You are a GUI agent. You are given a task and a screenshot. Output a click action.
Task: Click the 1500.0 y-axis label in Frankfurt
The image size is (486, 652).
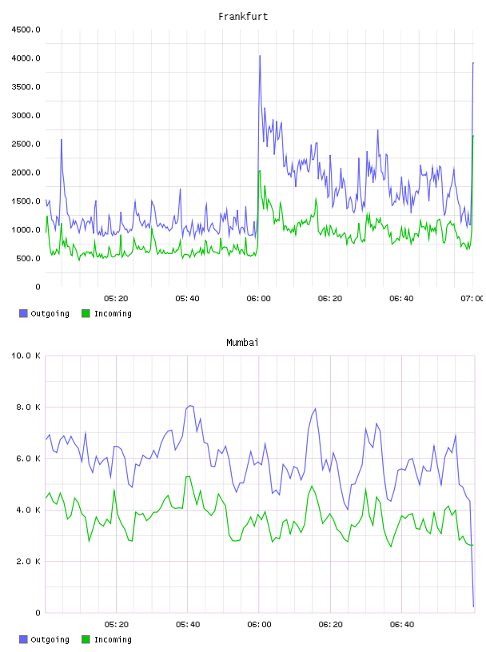[26, 201]
